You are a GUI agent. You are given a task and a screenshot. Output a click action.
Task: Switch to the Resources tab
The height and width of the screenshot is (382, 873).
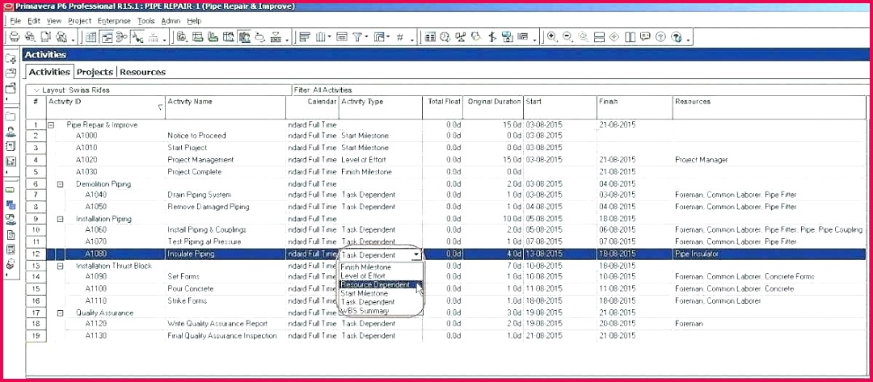[142, 72]
